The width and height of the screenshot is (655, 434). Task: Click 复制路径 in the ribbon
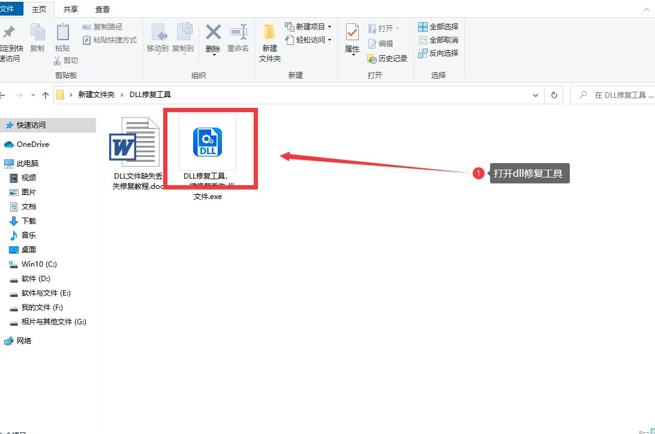[103, 27]
